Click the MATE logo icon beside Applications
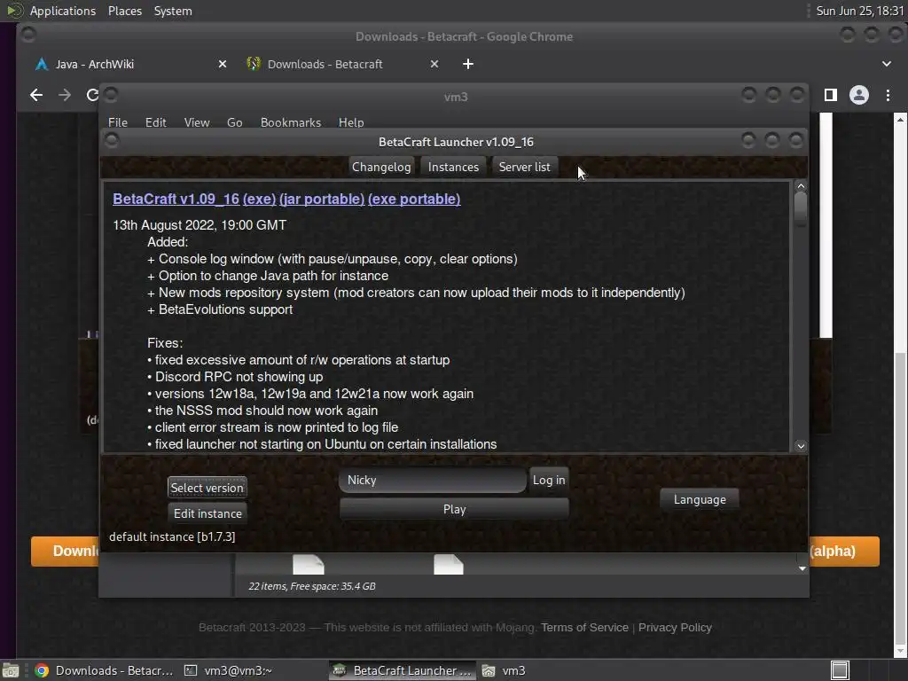 coord(14,11)
